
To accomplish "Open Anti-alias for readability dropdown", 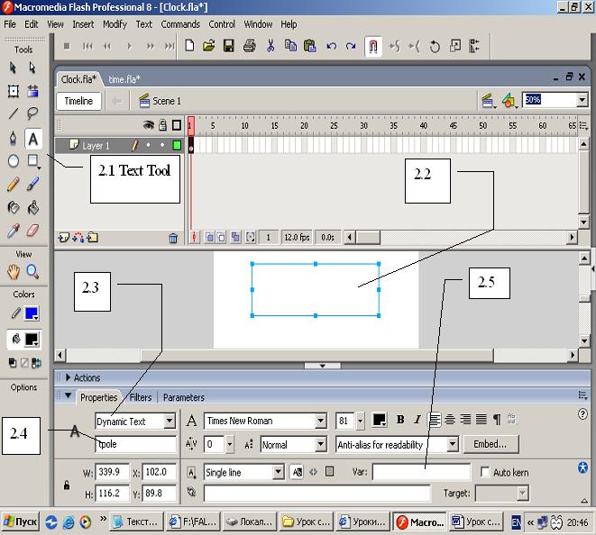I will tap(452, 444).
